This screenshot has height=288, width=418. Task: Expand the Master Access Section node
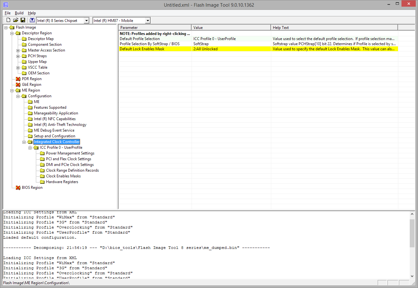click(x=18, y=50)
